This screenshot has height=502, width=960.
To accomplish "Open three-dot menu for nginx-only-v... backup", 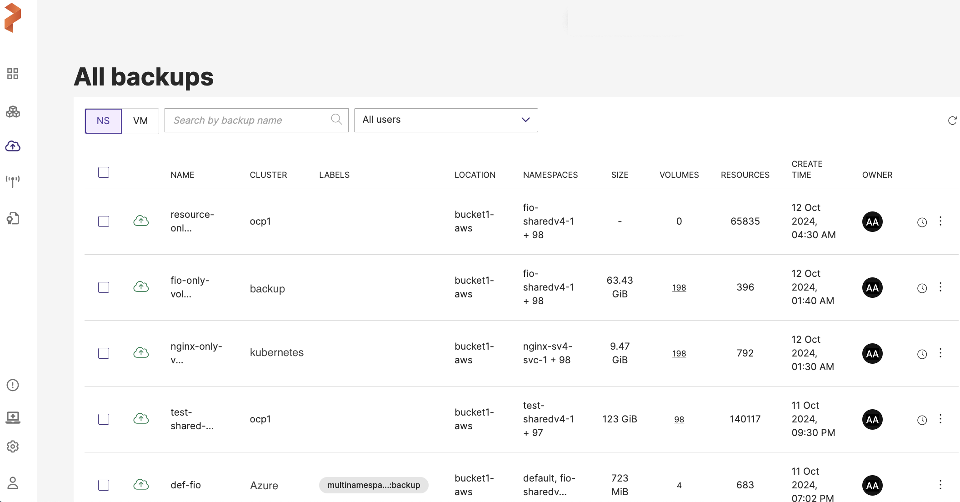I will click(x=940, y=353).
